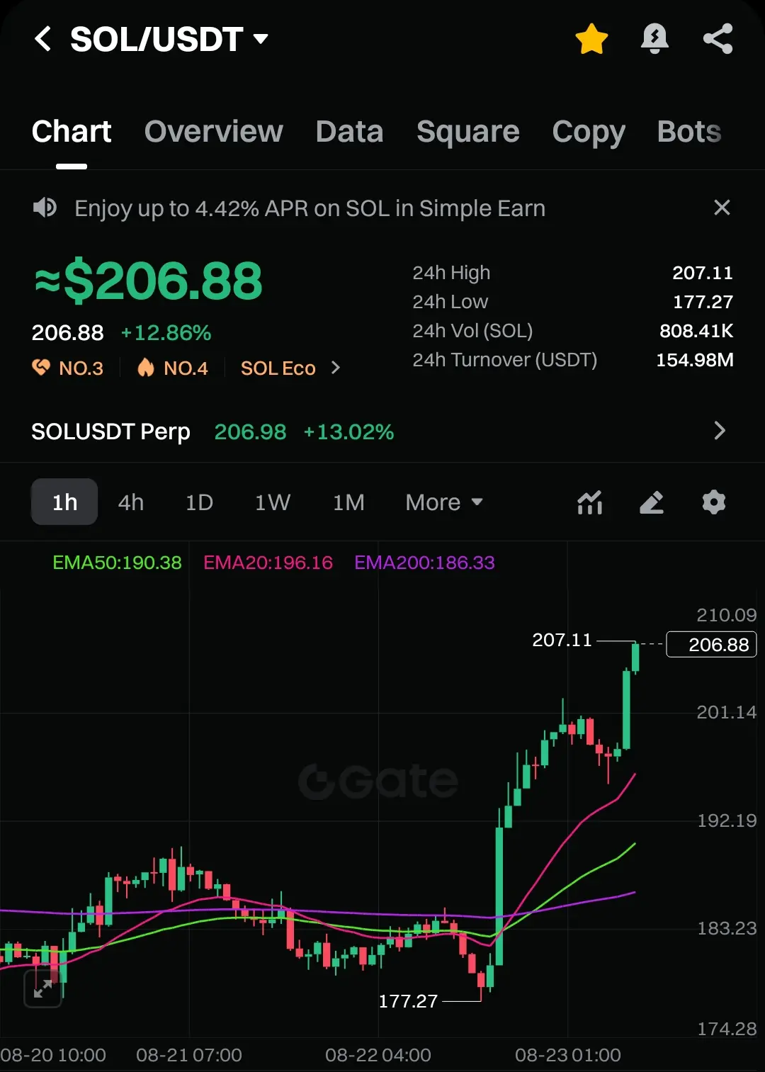Open the More timeframes dropdown
765x1072 pixels.
(x=444, y=502)
